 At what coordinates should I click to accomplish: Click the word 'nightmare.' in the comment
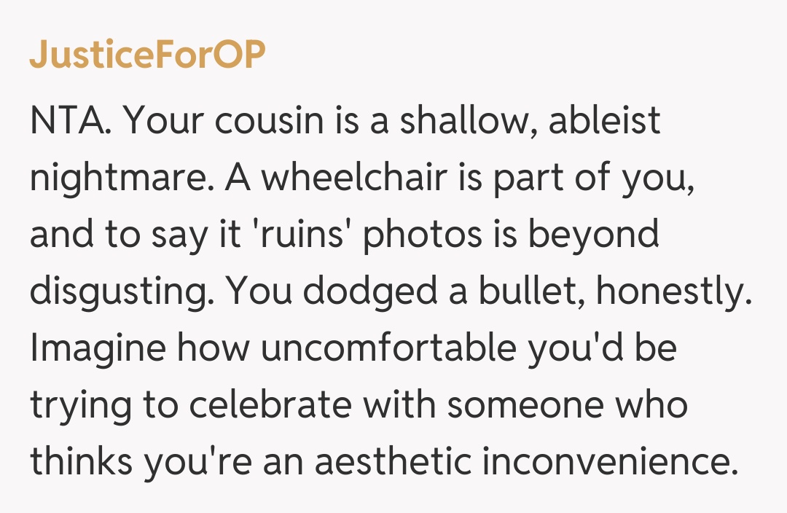pyautogui.click(x=121, y=178)
